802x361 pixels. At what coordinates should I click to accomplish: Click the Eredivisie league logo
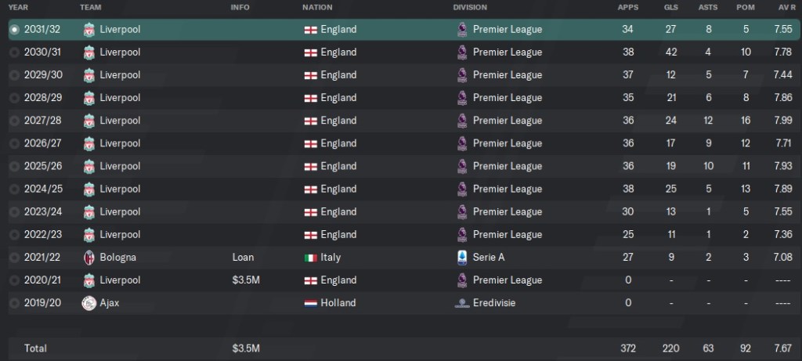[x=461, y=303]
